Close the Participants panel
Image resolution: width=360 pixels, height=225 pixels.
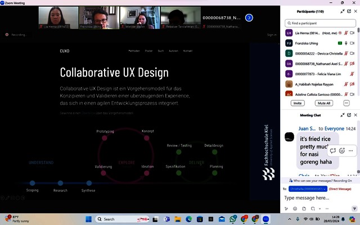(355, 11)
